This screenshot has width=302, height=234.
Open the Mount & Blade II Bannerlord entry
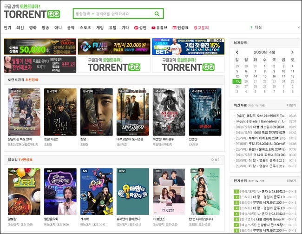tap(262, 121)
